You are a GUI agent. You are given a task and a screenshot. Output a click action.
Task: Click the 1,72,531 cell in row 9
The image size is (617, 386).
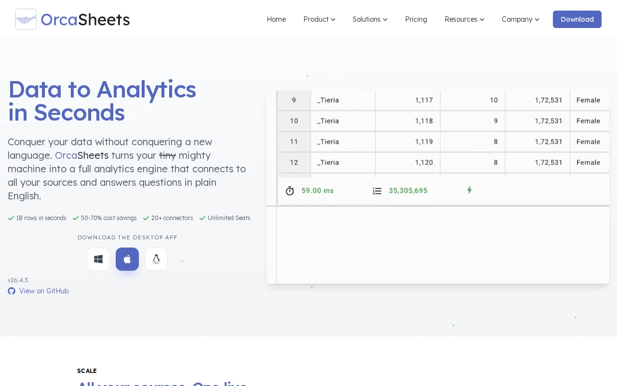(537, 100)
